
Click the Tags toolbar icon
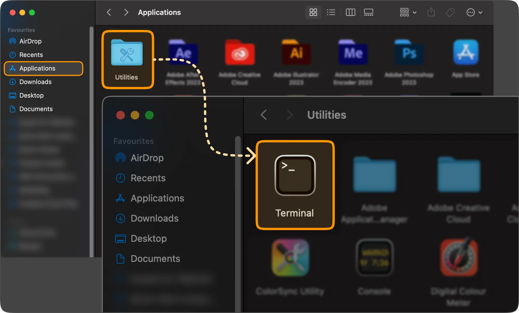[x=450, y=12]
